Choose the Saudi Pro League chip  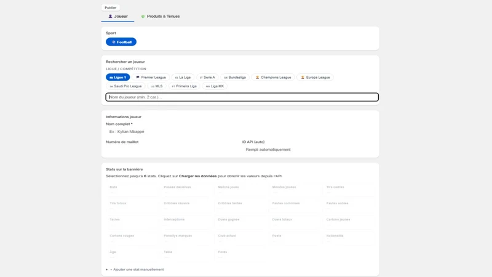coord(125,86)
